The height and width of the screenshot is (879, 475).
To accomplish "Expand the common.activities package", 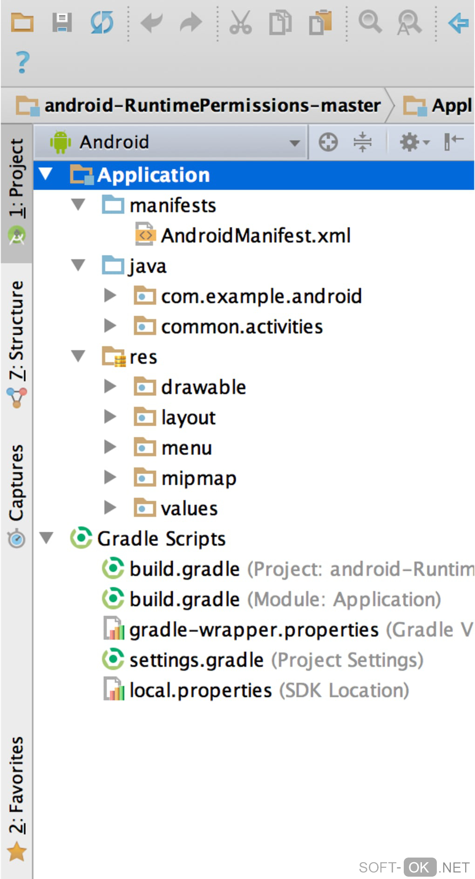I will [110, 325].
